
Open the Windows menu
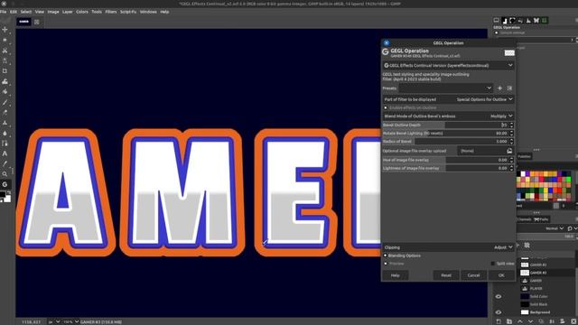[x=148, y=12]
